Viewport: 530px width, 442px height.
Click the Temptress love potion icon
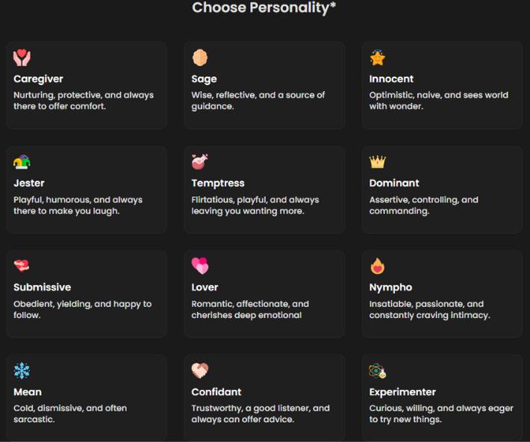200,161
